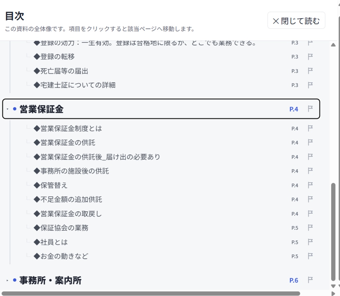Jump to ◆保証協会の業務
This screenshot has height=296, width=340.
[x=61, y=228]
